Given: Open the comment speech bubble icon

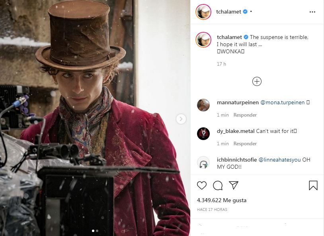Looking at the screenshot, I should (x=218, y=185).
